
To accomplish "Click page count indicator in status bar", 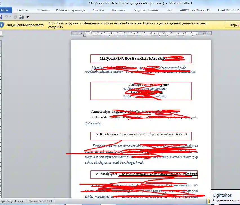I will tap(12, 201).
